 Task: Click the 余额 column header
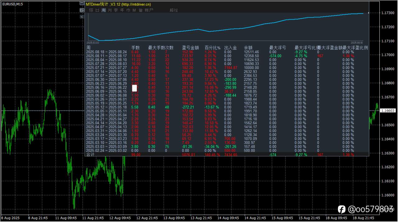pos(248,48)
